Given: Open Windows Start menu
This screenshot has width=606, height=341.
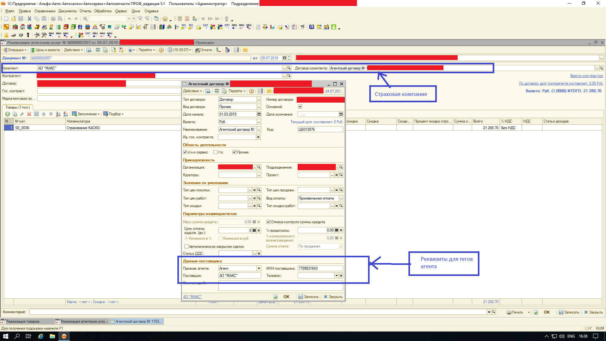Looking at the screenshot, I should [6, 336].
